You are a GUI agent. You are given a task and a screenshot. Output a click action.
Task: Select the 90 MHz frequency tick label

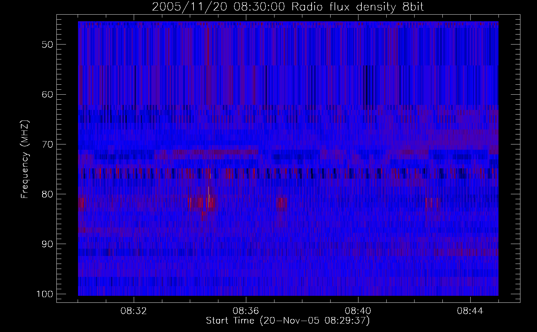tap(47, 244)
